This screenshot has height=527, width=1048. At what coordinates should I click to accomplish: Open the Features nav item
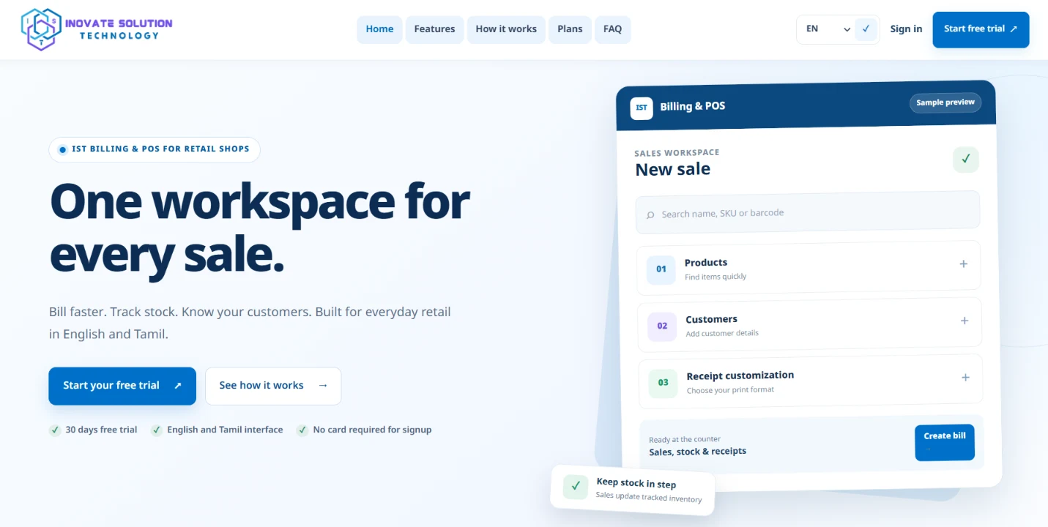pyautogui.click(x=434, y=29)
